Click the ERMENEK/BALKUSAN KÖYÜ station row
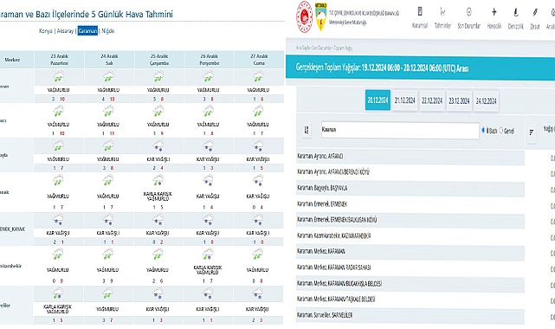This screenshot has width=555, height=329. point(410,220)
